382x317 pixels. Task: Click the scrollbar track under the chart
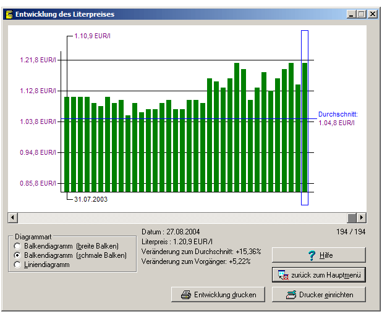(182, 218)
